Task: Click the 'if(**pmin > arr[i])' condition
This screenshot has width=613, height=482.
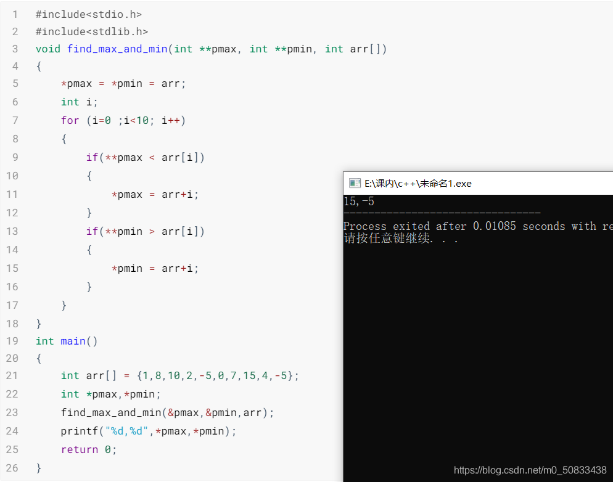Action: (x=145, y=232)
